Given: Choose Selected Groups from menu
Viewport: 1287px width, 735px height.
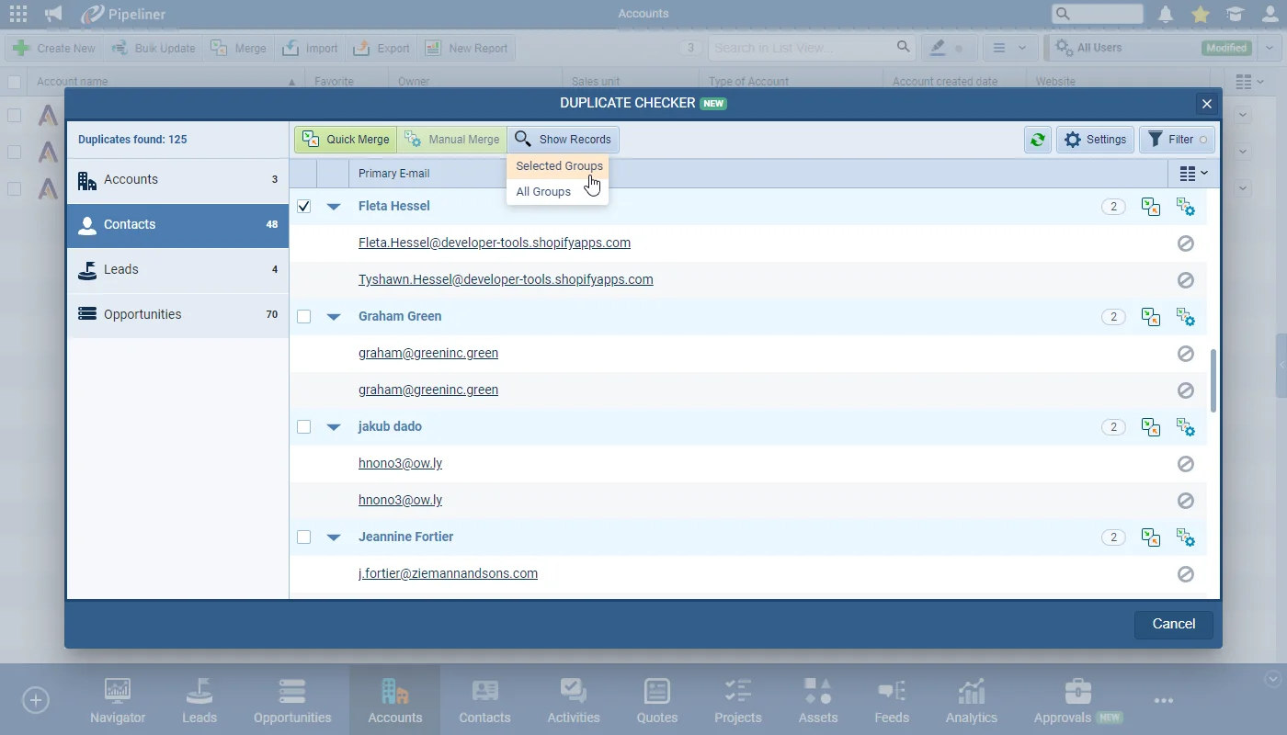Looking at the screenshot, I should (559, 166).
